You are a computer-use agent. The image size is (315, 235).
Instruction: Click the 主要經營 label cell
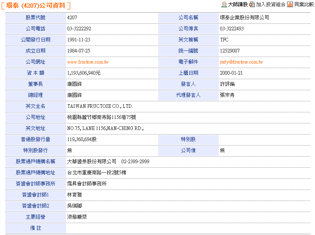(36, 217)
